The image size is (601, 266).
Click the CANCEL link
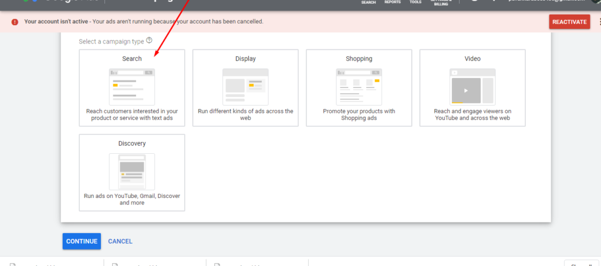[120, 241]
